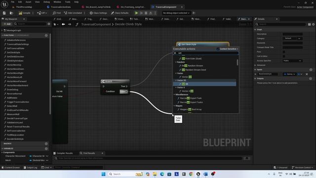The width and height of the screenshot is (316, 178).
Task: Click the Skip frame advance button
Action: click(142, 13)
